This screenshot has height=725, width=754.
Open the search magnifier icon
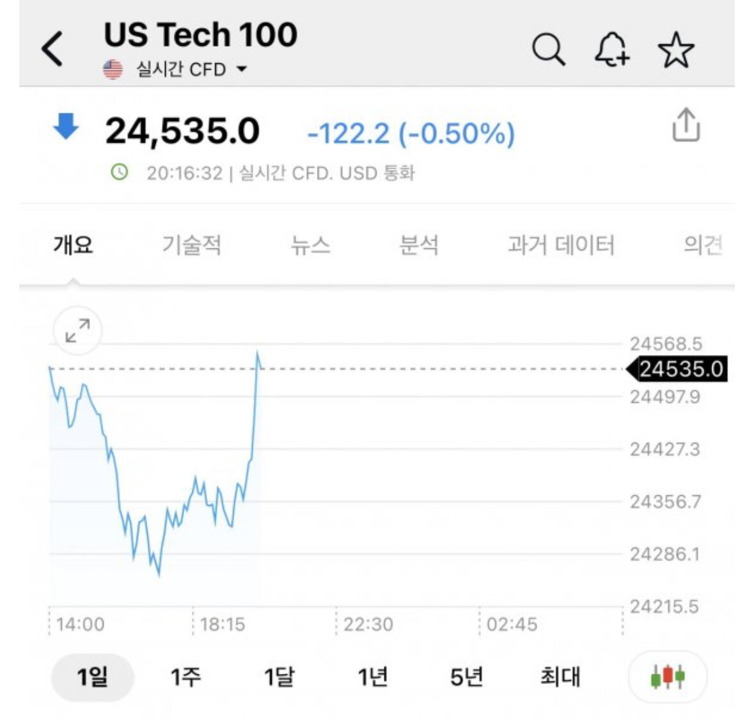tap(548, 49)
